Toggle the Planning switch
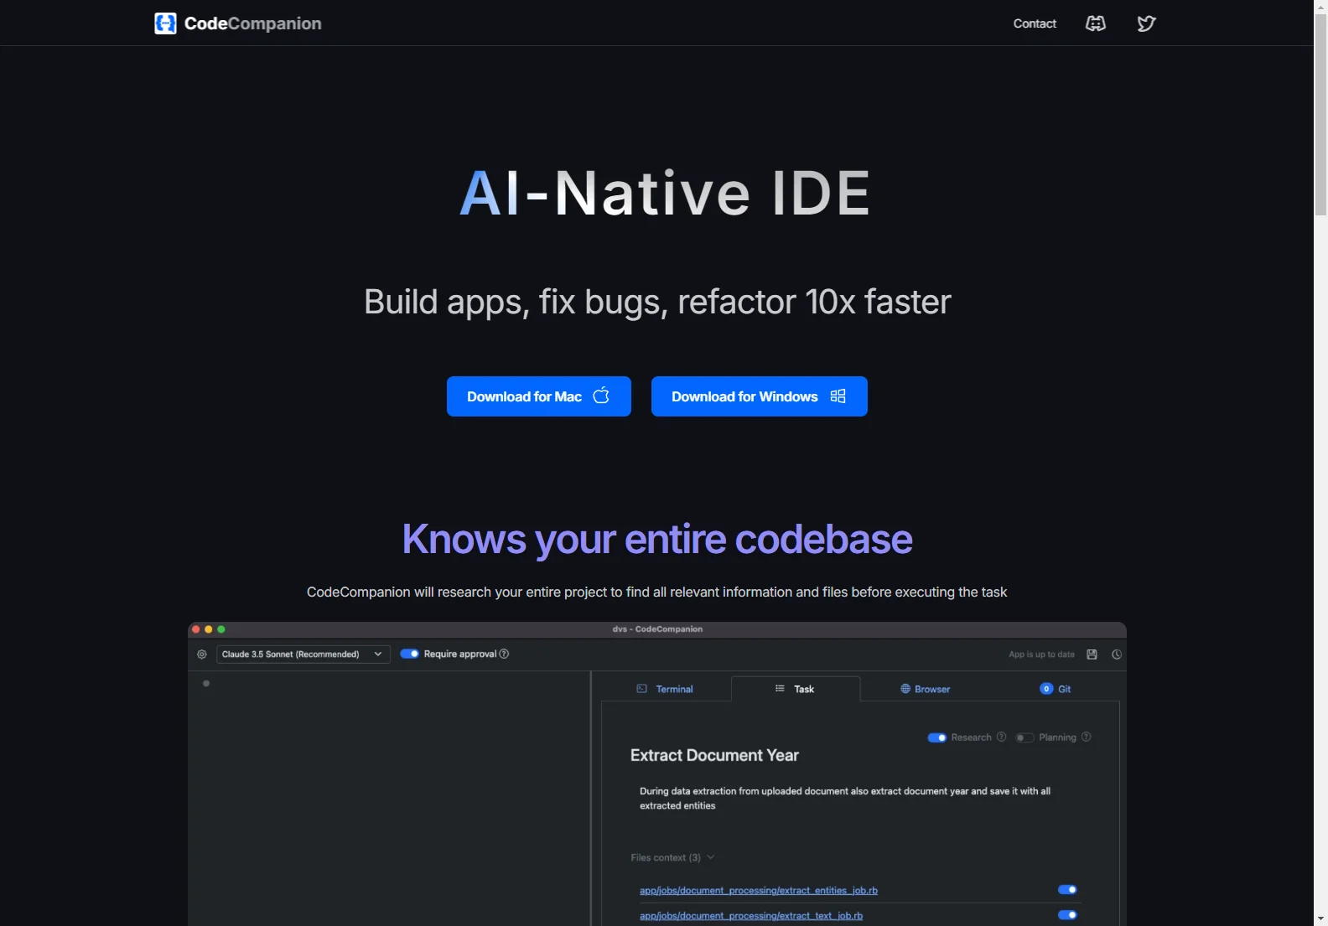Screen dimensions: 1328x926 (x=1025, y=737)
